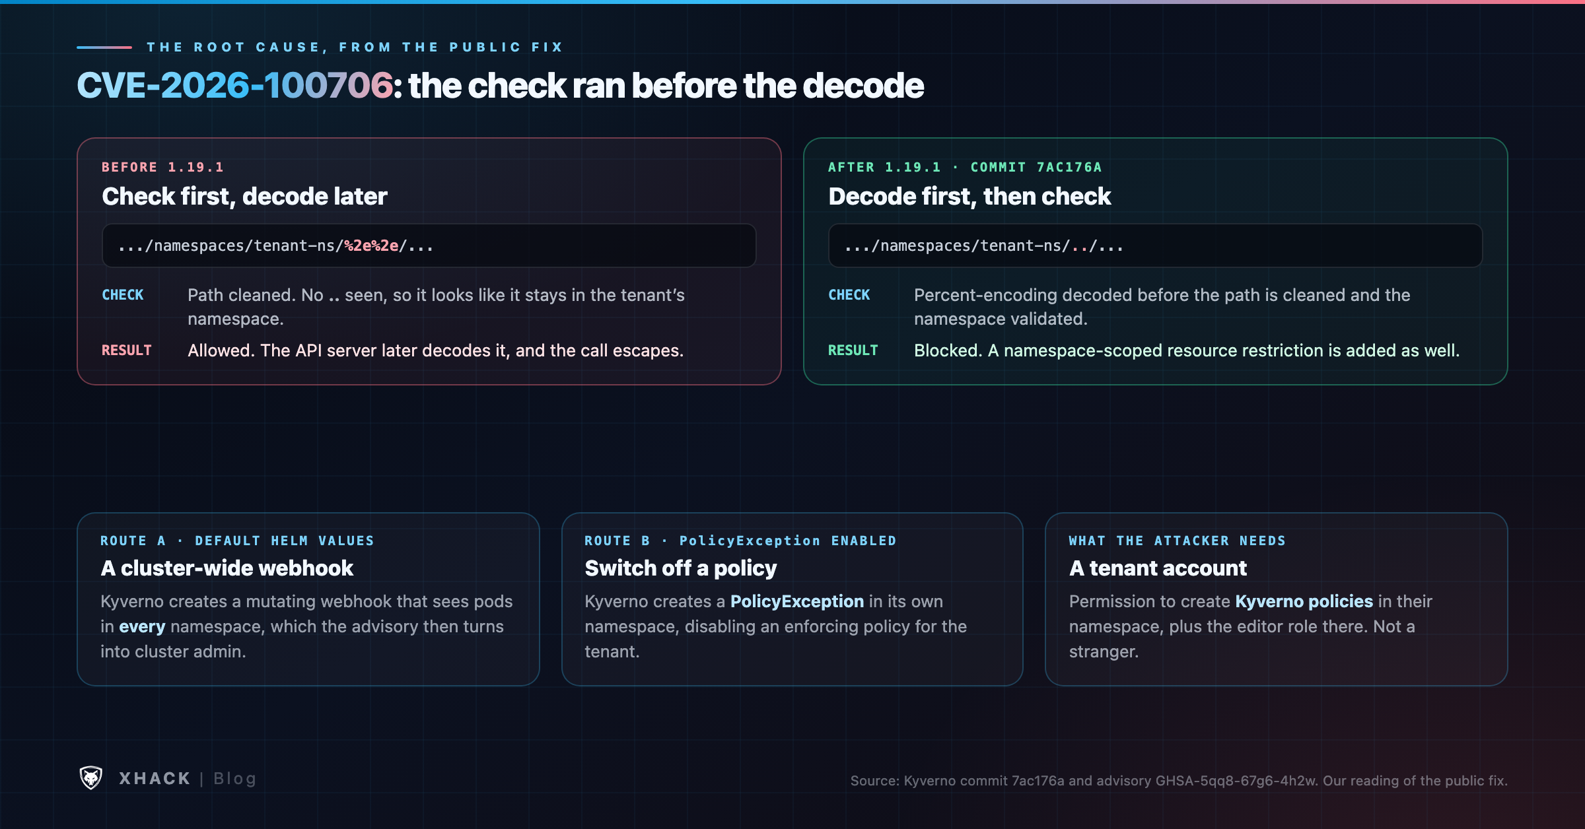
Task: Click the CHECK label in Before card
Action: coord(123,295)
